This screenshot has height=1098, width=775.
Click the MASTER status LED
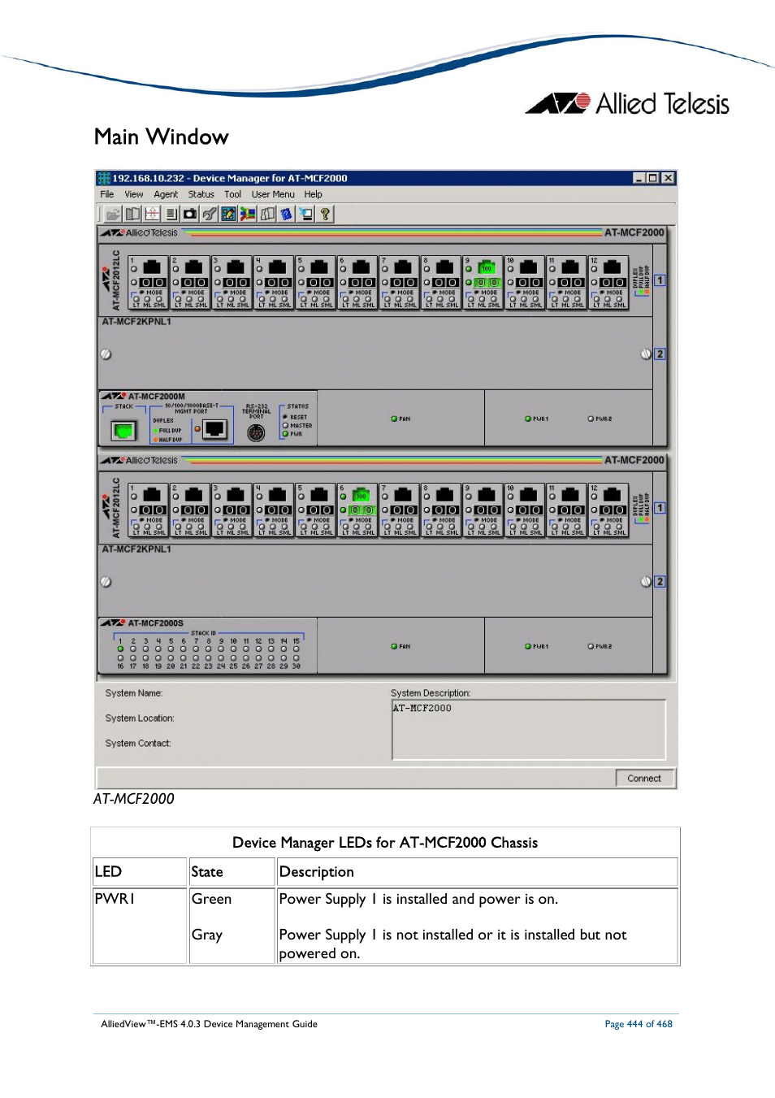[285, 425]
